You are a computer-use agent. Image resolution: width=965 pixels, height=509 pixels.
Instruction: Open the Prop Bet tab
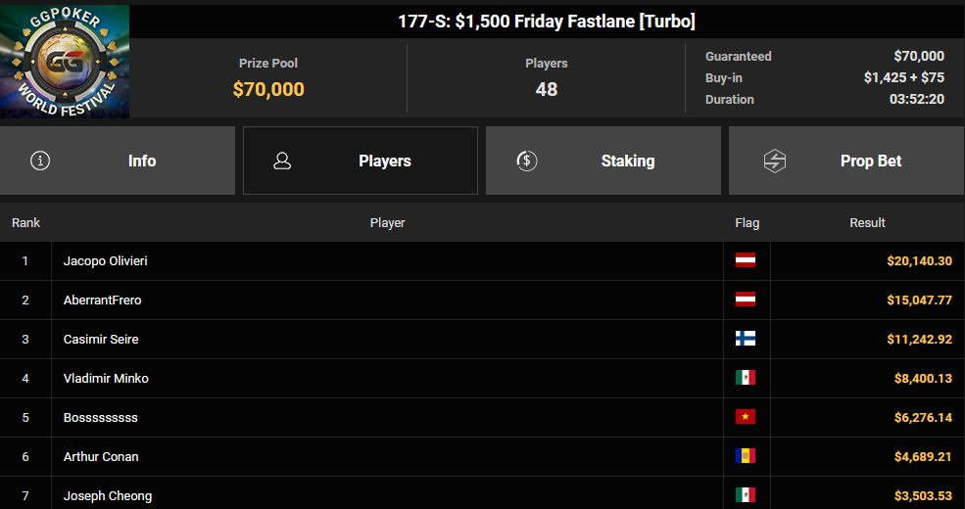pyautogui.click(x=846, y=162)
